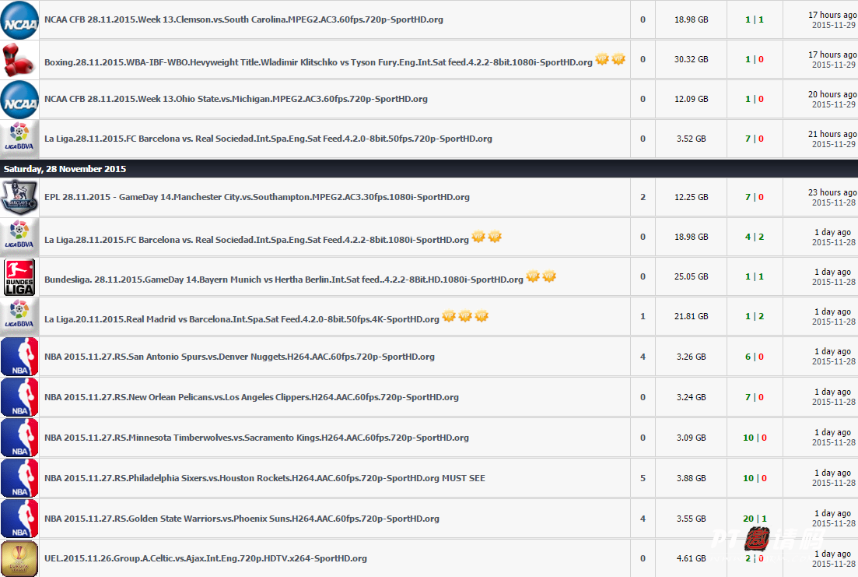
Task: Click seeders/leechers 20 | 1 on Warriors vs Suns
Action: click(755, 519)
